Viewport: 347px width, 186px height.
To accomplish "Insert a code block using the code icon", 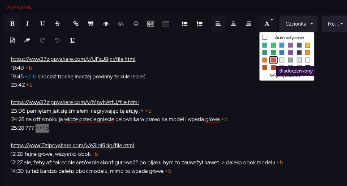I will [x=121, y=24].
